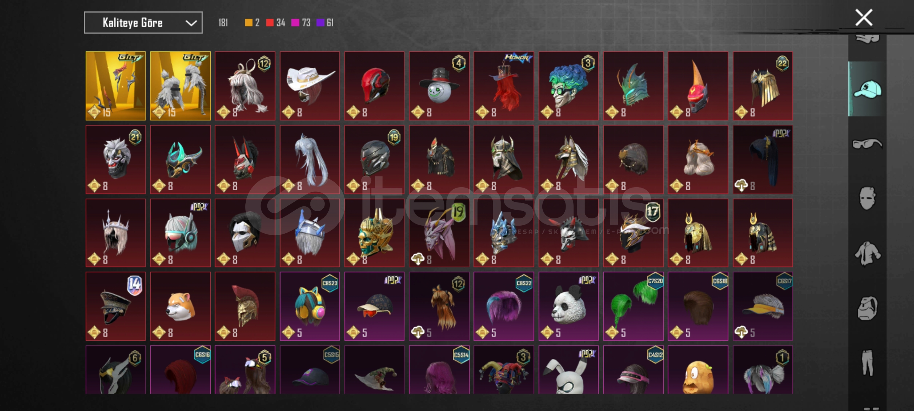This screenshot has height=411, width=914.
Task: Select the first golden Gilt item
Action: [x=115, y=86]
